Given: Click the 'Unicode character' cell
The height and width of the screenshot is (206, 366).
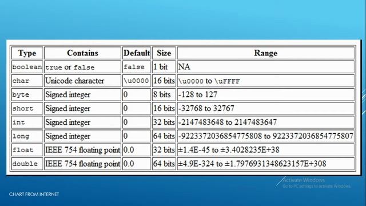Looking at the screenshot, I should [x=82, y=81].
